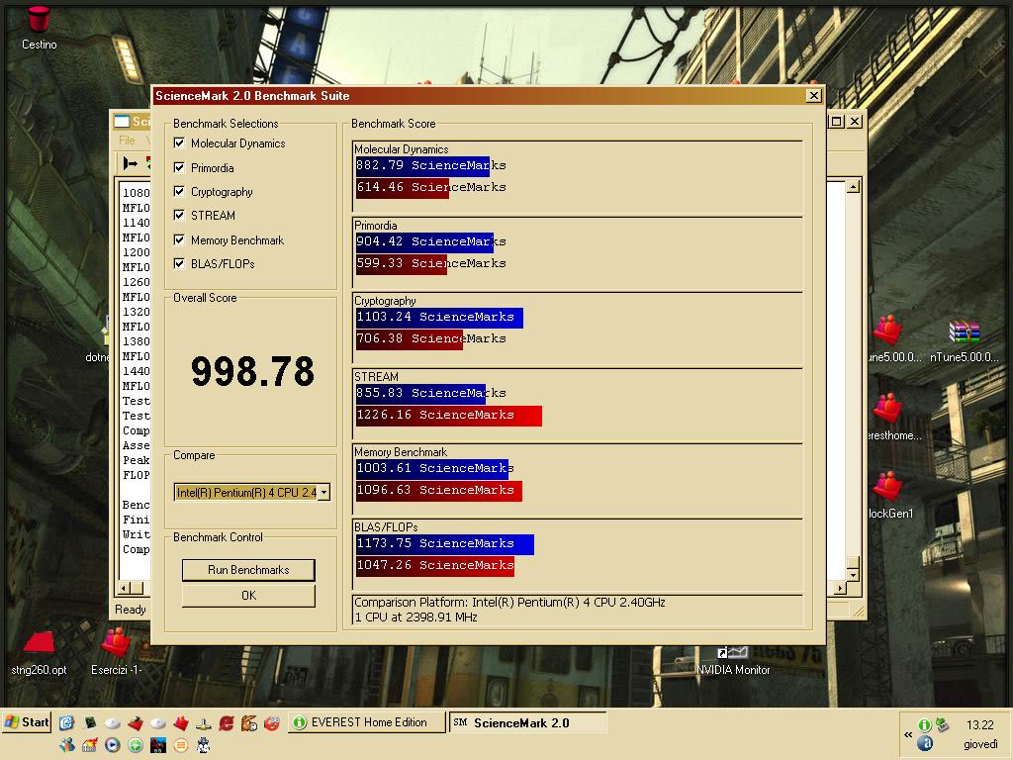The height and width of the screenshot is (760, 1013).
Task: Click the orange circle quick launch icon
Action: click(x=181, y=745)
